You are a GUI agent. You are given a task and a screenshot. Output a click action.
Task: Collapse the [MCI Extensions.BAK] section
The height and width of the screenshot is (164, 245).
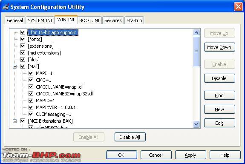(14, 121)
